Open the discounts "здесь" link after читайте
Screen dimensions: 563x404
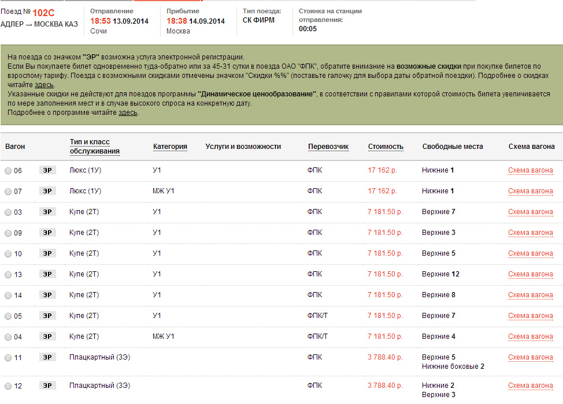(44, 85)
